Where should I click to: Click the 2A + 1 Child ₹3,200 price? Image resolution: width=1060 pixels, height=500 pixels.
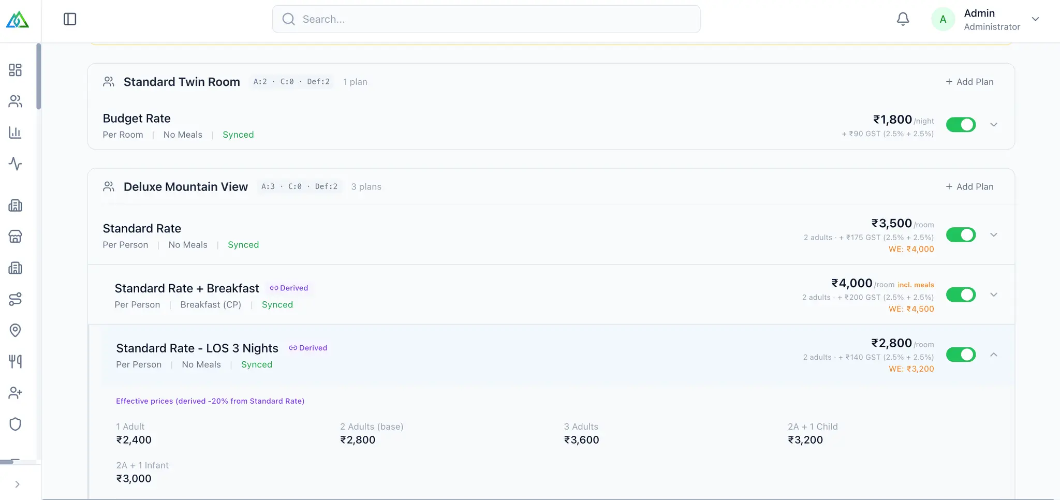805,440
